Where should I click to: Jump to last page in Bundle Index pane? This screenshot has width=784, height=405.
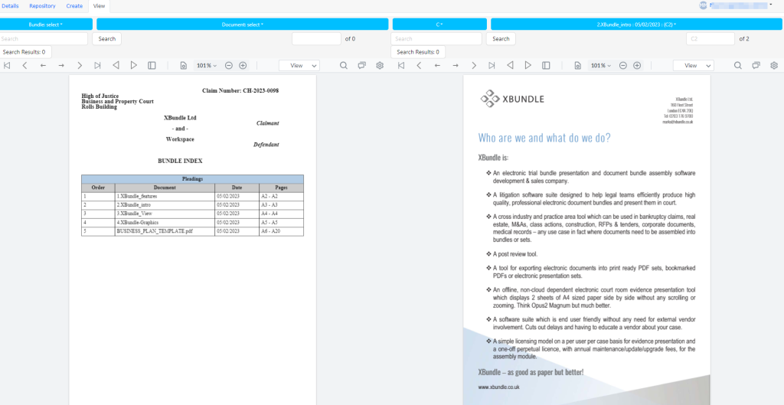click(97, 66)
